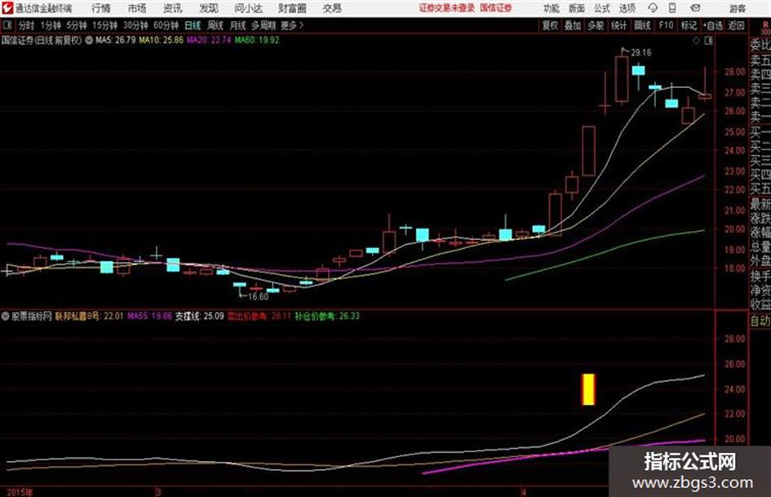Select the 多周期 multi-period view
The image size is (771, 497).
click(x=264, y=25)
